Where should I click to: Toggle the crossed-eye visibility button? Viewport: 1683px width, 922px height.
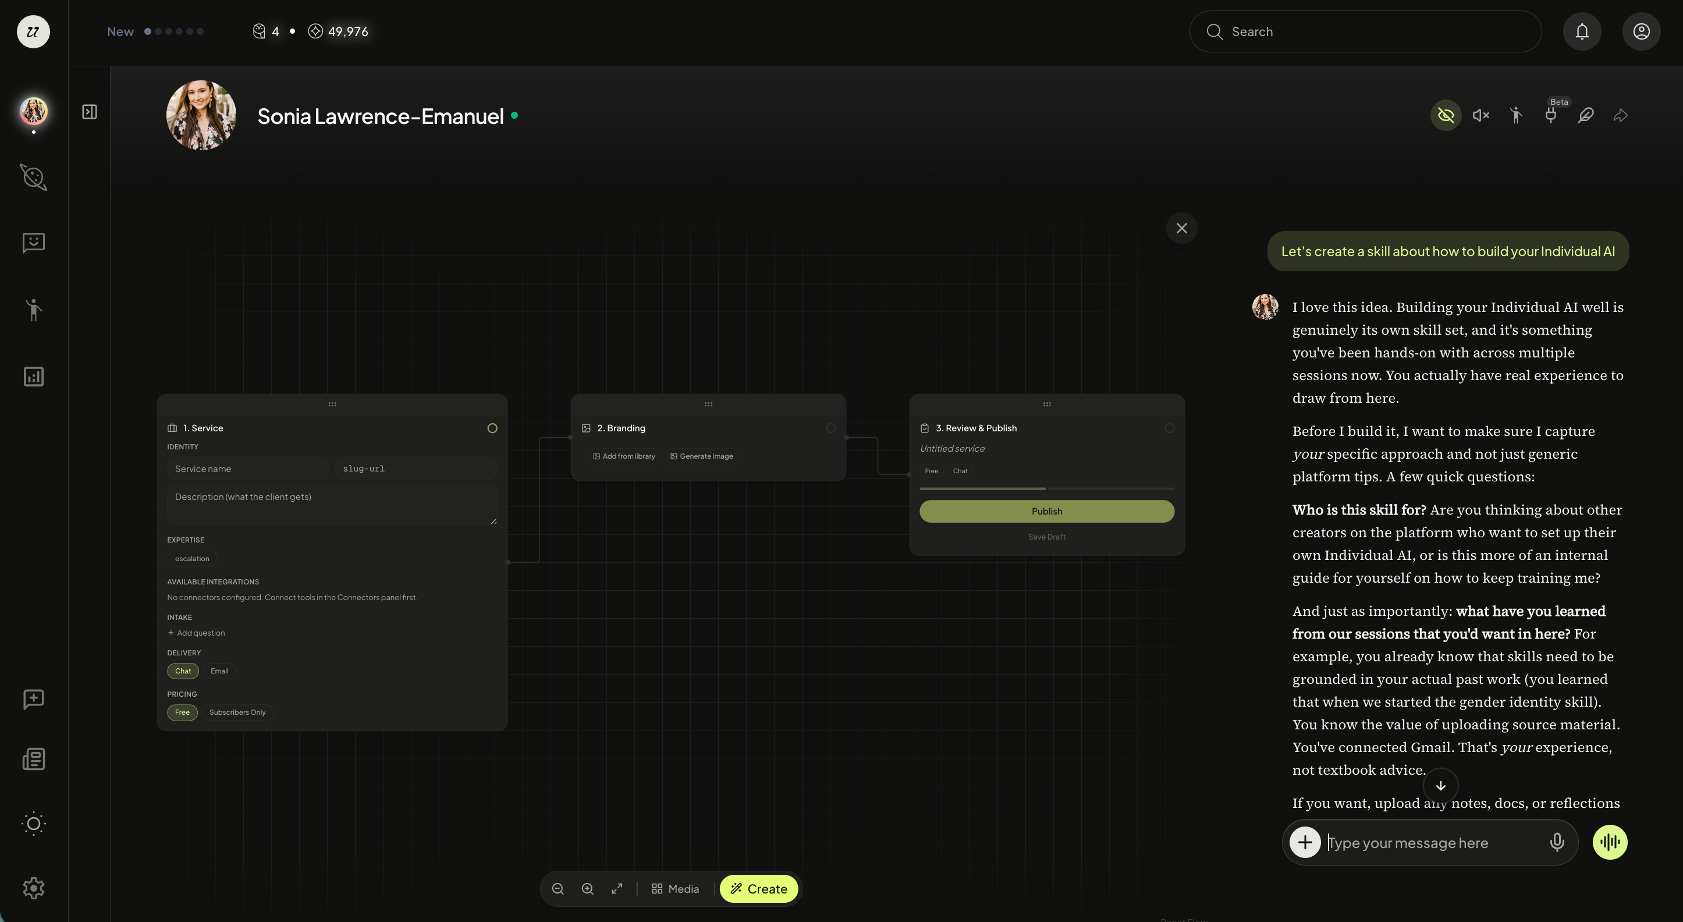tap(1446, 116)
